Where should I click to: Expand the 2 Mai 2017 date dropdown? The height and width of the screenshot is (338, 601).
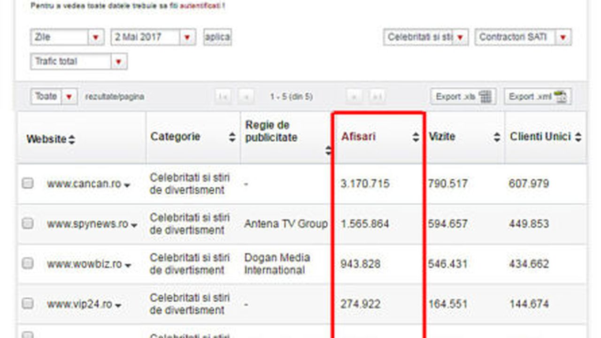[x=153, y=37]
